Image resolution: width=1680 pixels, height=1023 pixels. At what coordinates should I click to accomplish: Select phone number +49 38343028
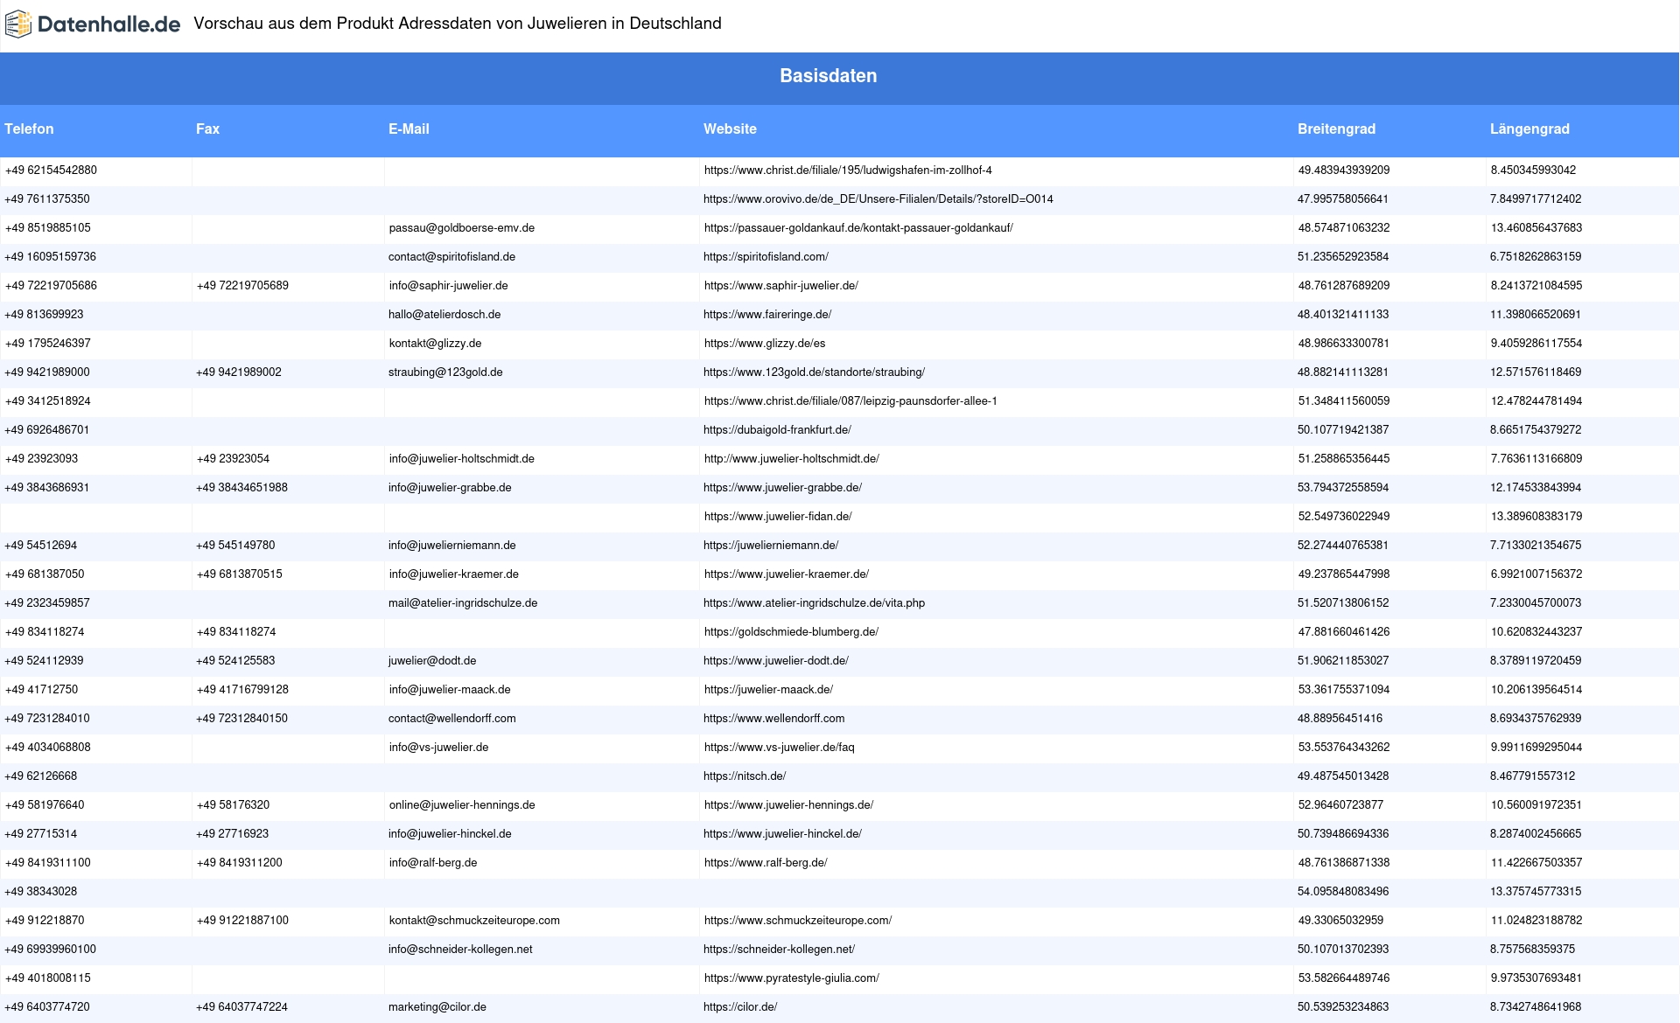(41, 892)
